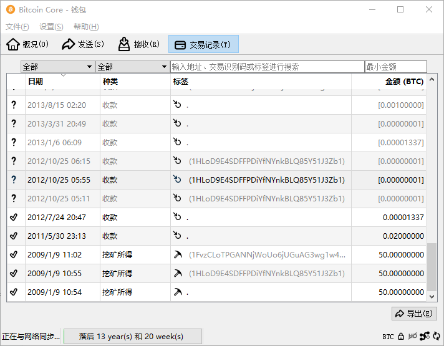Screen dimensions: 444x346
Task: Click the wallet encryption lock icon
Action: point(400,337)
